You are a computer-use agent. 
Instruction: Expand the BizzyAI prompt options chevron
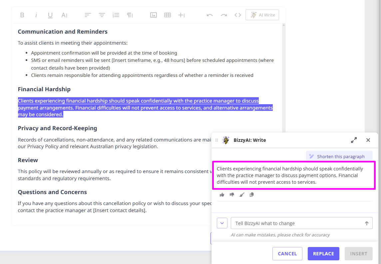pyautogui.click(x=222, y=223)
